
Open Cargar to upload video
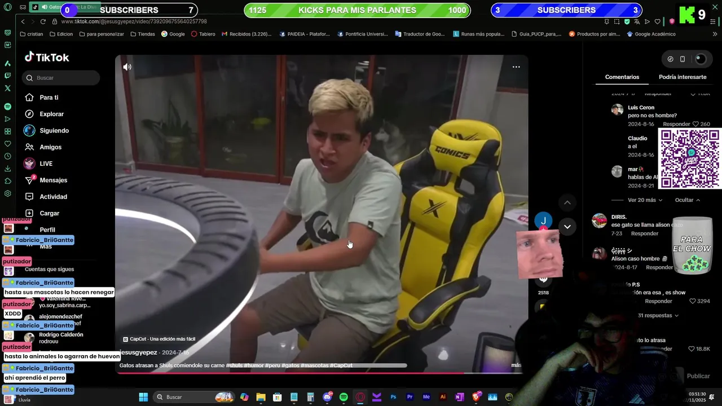coord(49,213)
